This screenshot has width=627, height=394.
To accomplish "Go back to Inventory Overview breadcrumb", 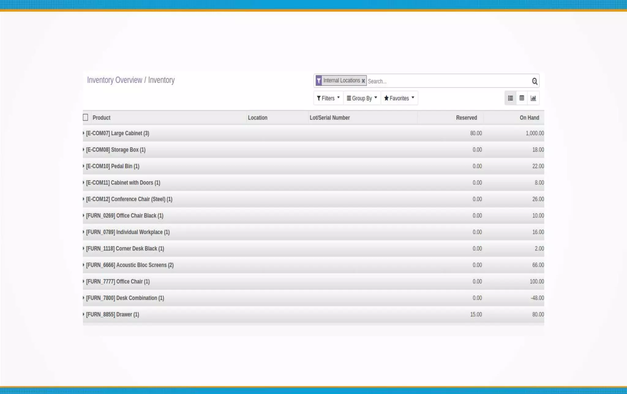I will coord(115,80).
